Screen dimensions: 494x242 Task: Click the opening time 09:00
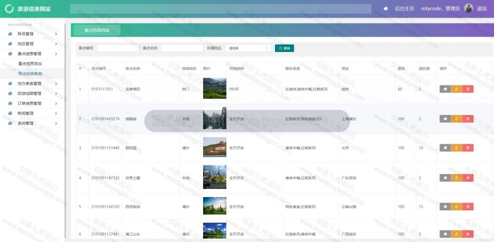click(x=234, y=89)
